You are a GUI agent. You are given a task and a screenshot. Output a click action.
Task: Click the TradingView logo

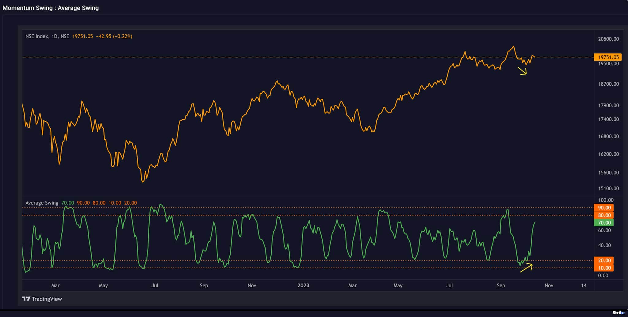(42, 299)
